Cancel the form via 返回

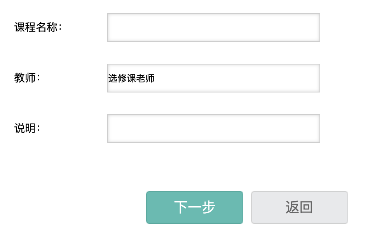tap(299, 207)
